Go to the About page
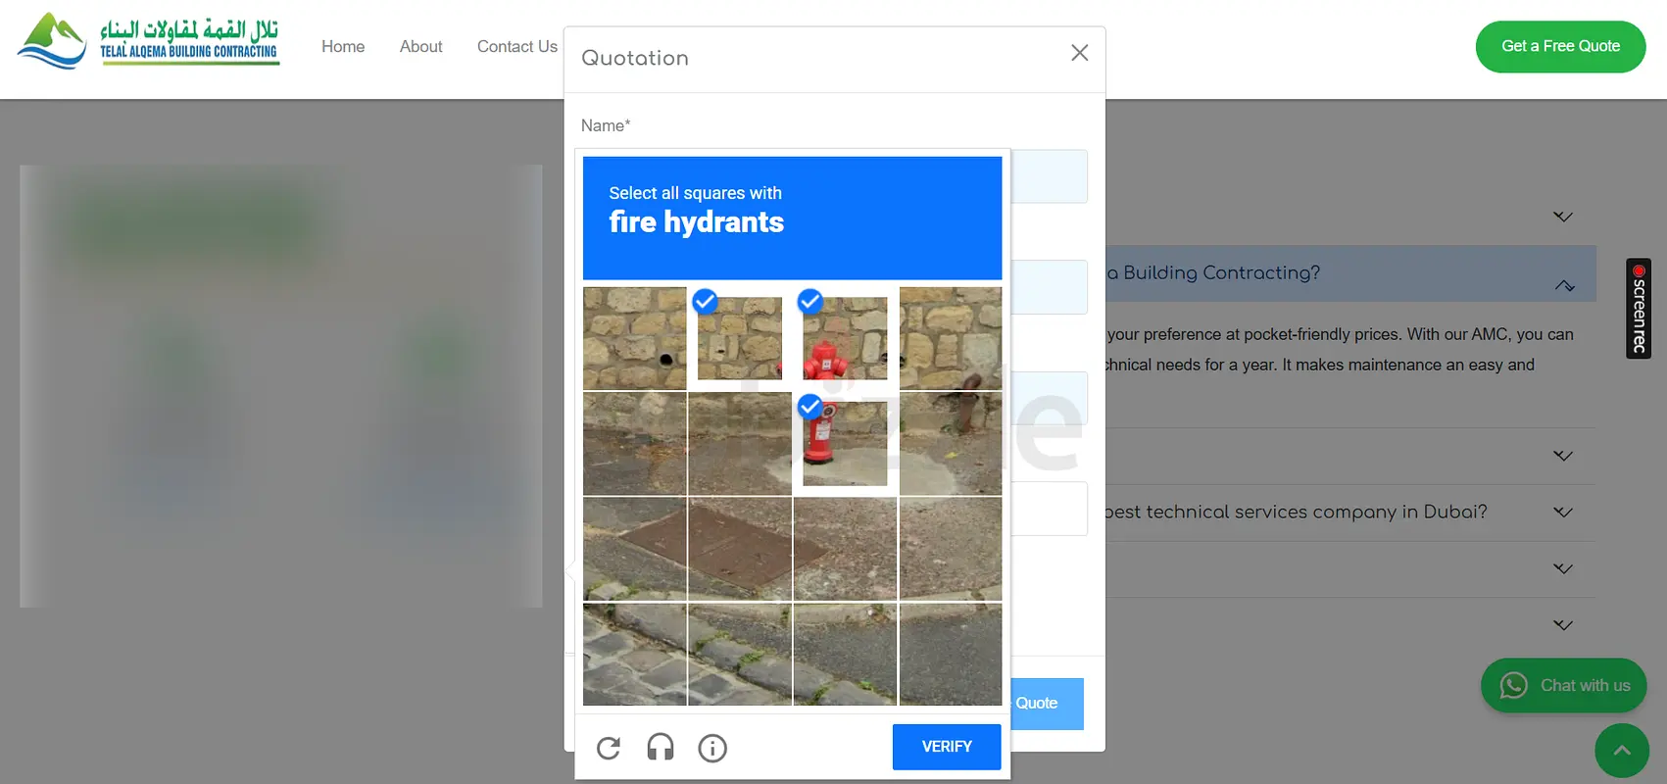This screenshot has width=1667, height=784. point(420,47)
